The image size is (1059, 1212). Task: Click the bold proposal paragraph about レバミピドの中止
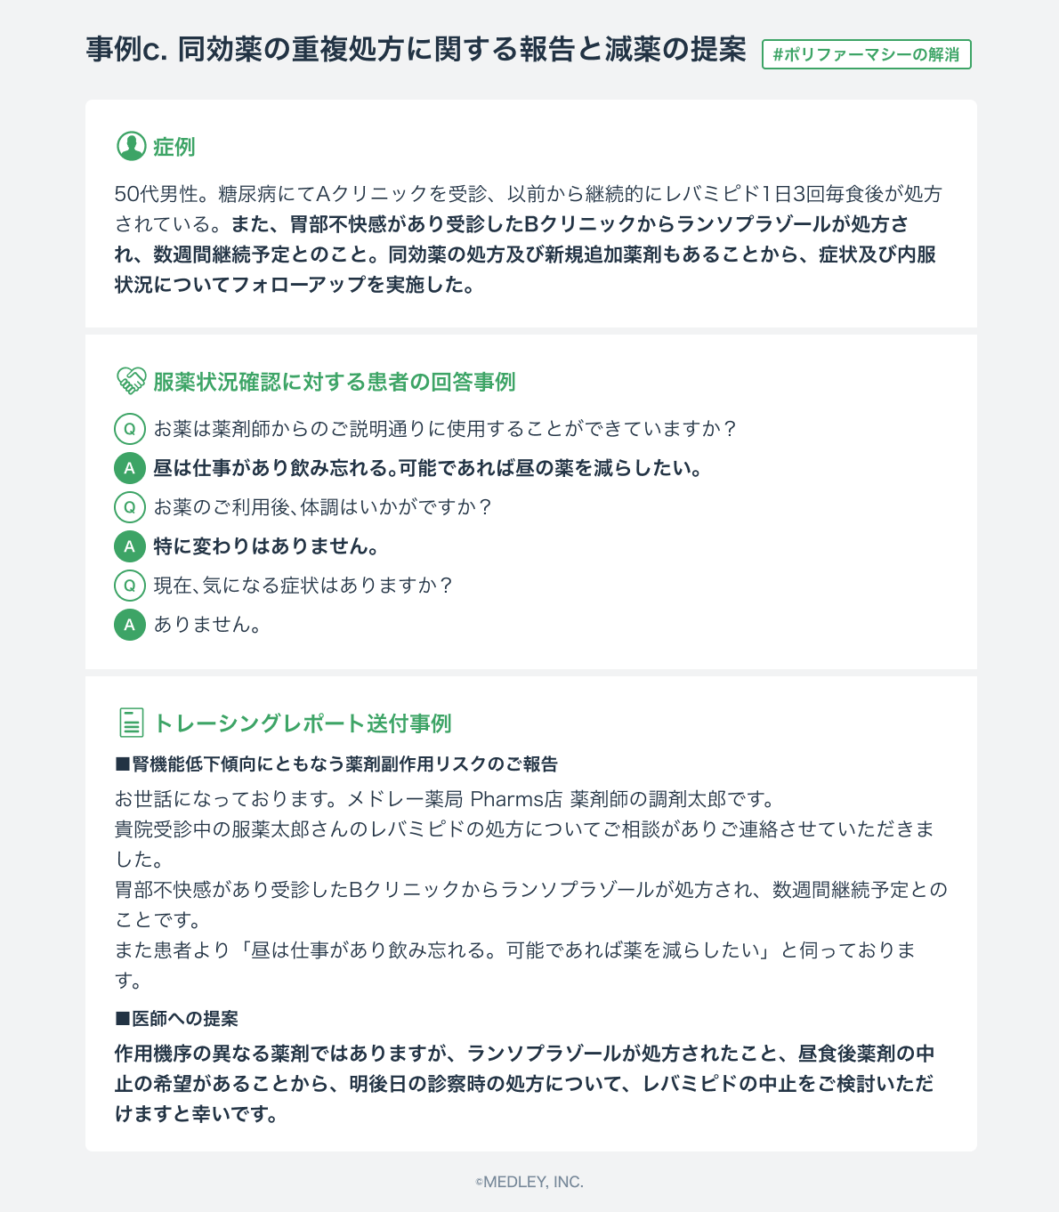(x=525, y=1084)
